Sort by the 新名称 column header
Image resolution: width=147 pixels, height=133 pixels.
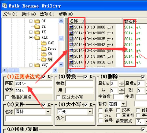point(135,21)
